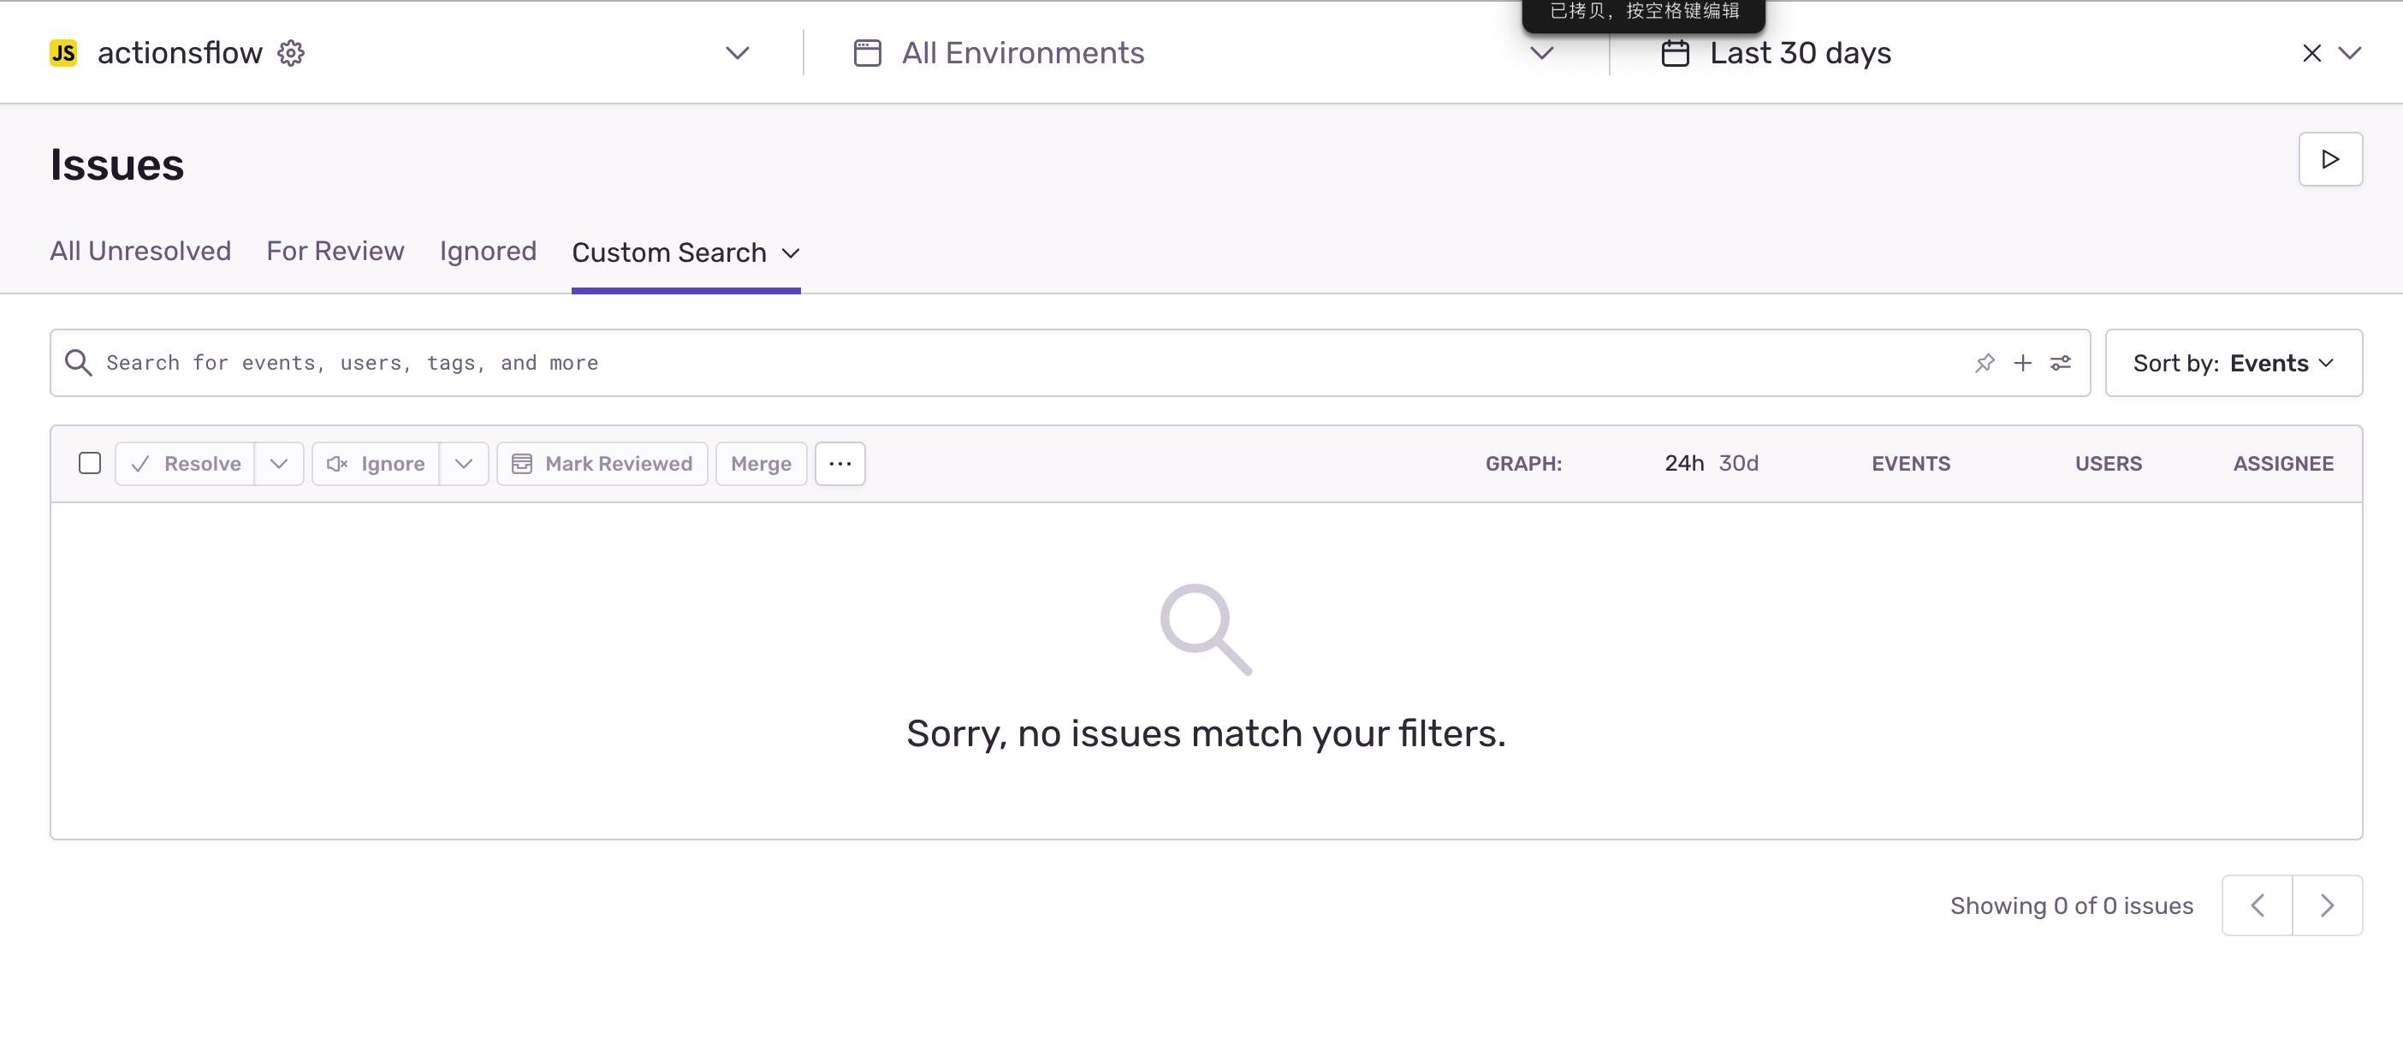The height and width of the screenshot is (1056, 2403).
Task: Open the Ignore dropdown arrow
Action: tap(464, 463)
